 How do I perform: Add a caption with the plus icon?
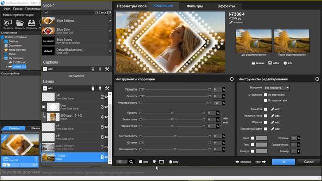coord(45,69)
